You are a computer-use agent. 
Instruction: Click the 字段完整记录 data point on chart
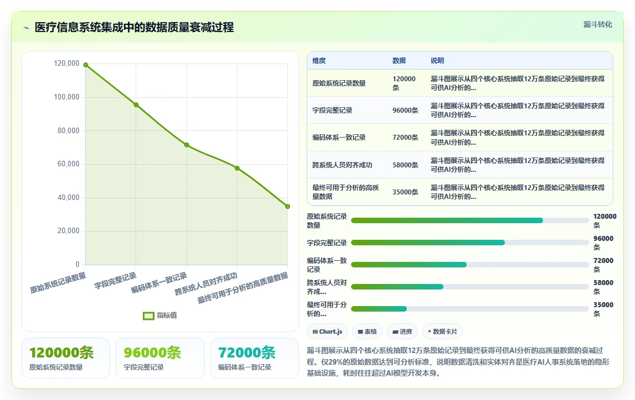[136, 104]
